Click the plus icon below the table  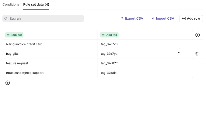[x=8, y=83]
